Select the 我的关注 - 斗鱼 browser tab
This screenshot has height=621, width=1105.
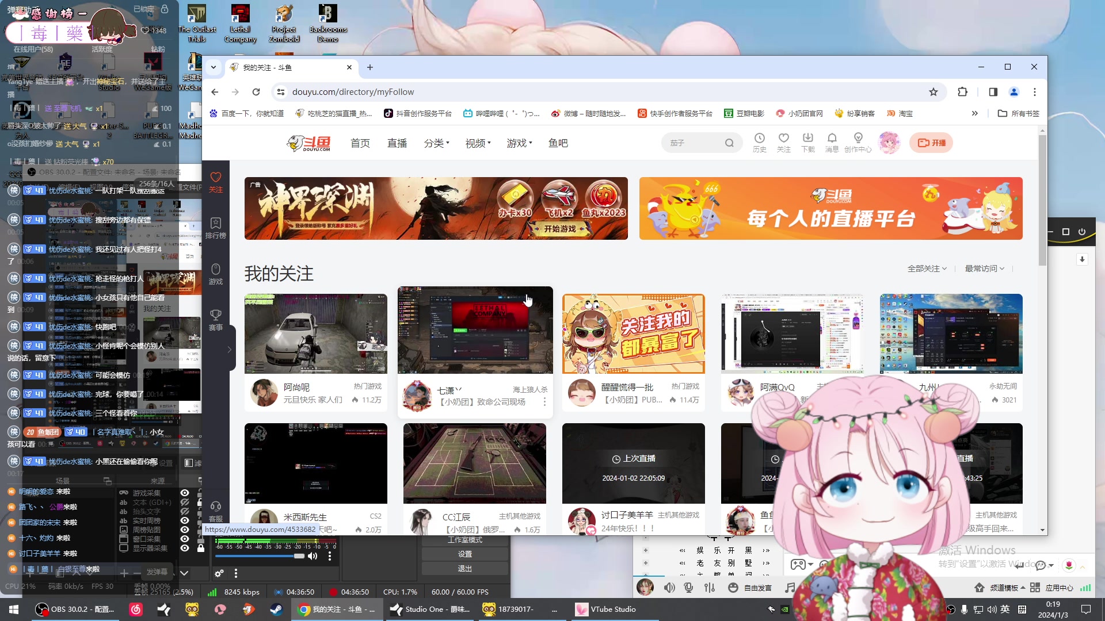pos(291,68)
